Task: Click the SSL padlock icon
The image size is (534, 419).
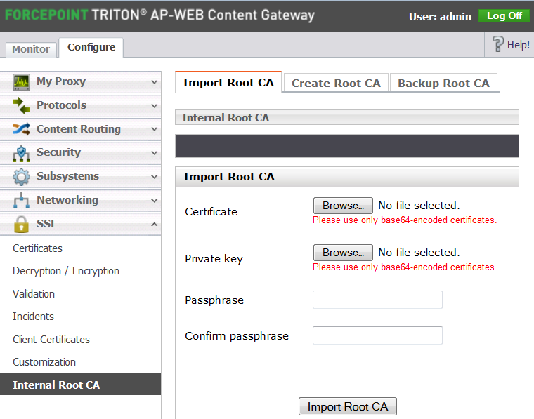Action: pyautogui.click(x=21, y=224)
